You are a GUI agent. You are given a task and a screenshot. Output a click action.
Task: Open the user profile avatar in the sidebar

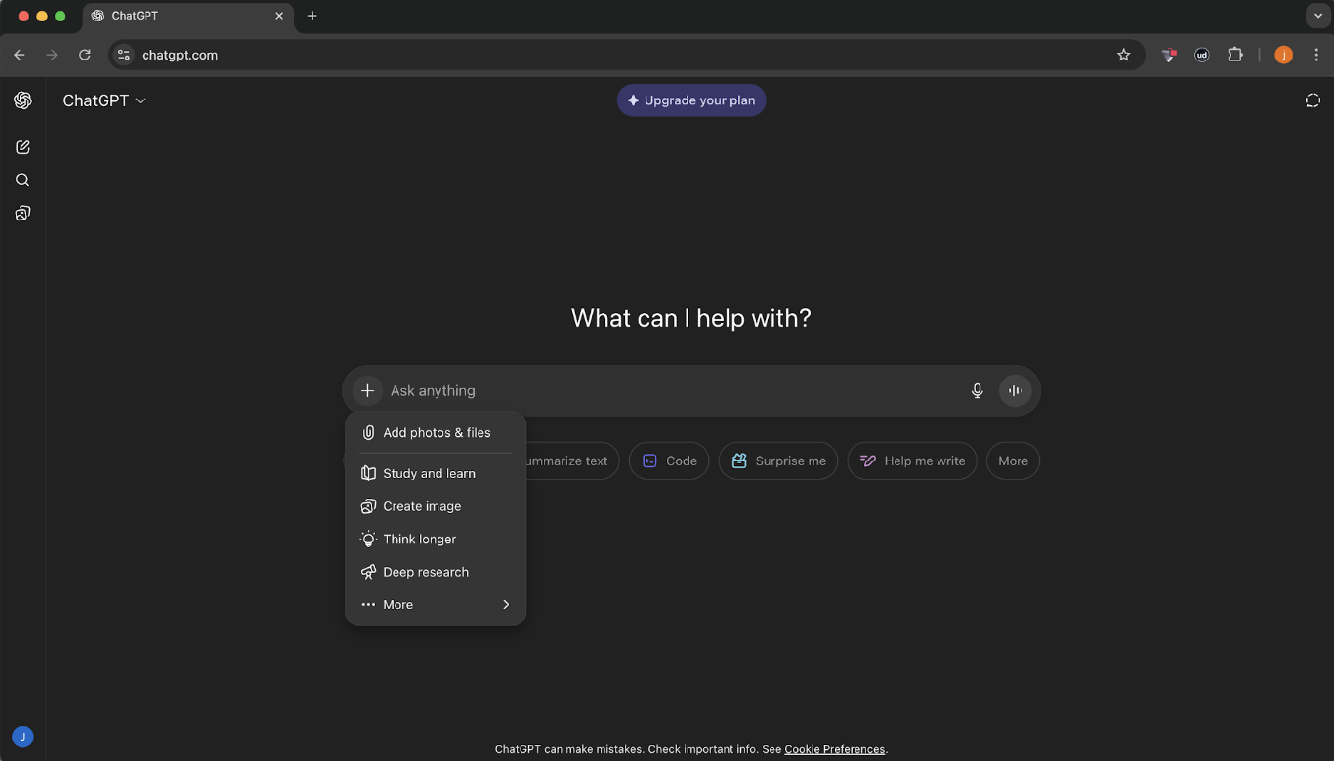click(x=22, y=737)
